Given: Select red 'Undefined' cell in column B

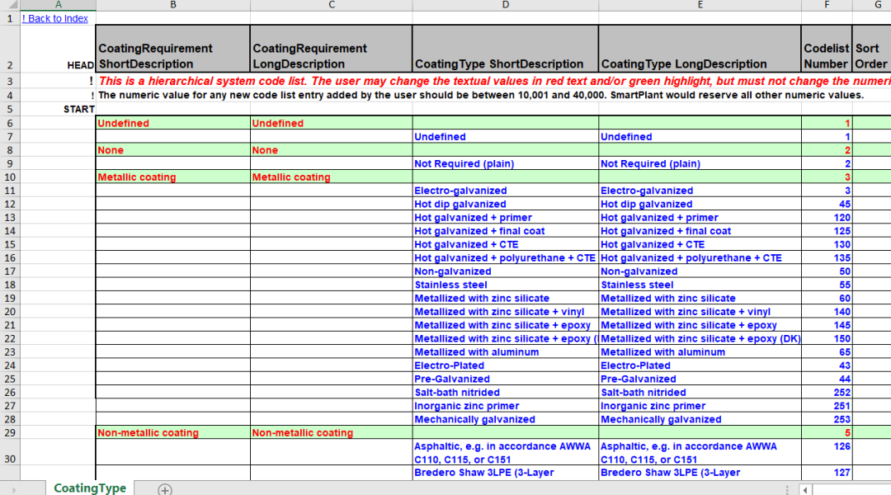Looking at the screenshot, I should click(x=172, y=123).
